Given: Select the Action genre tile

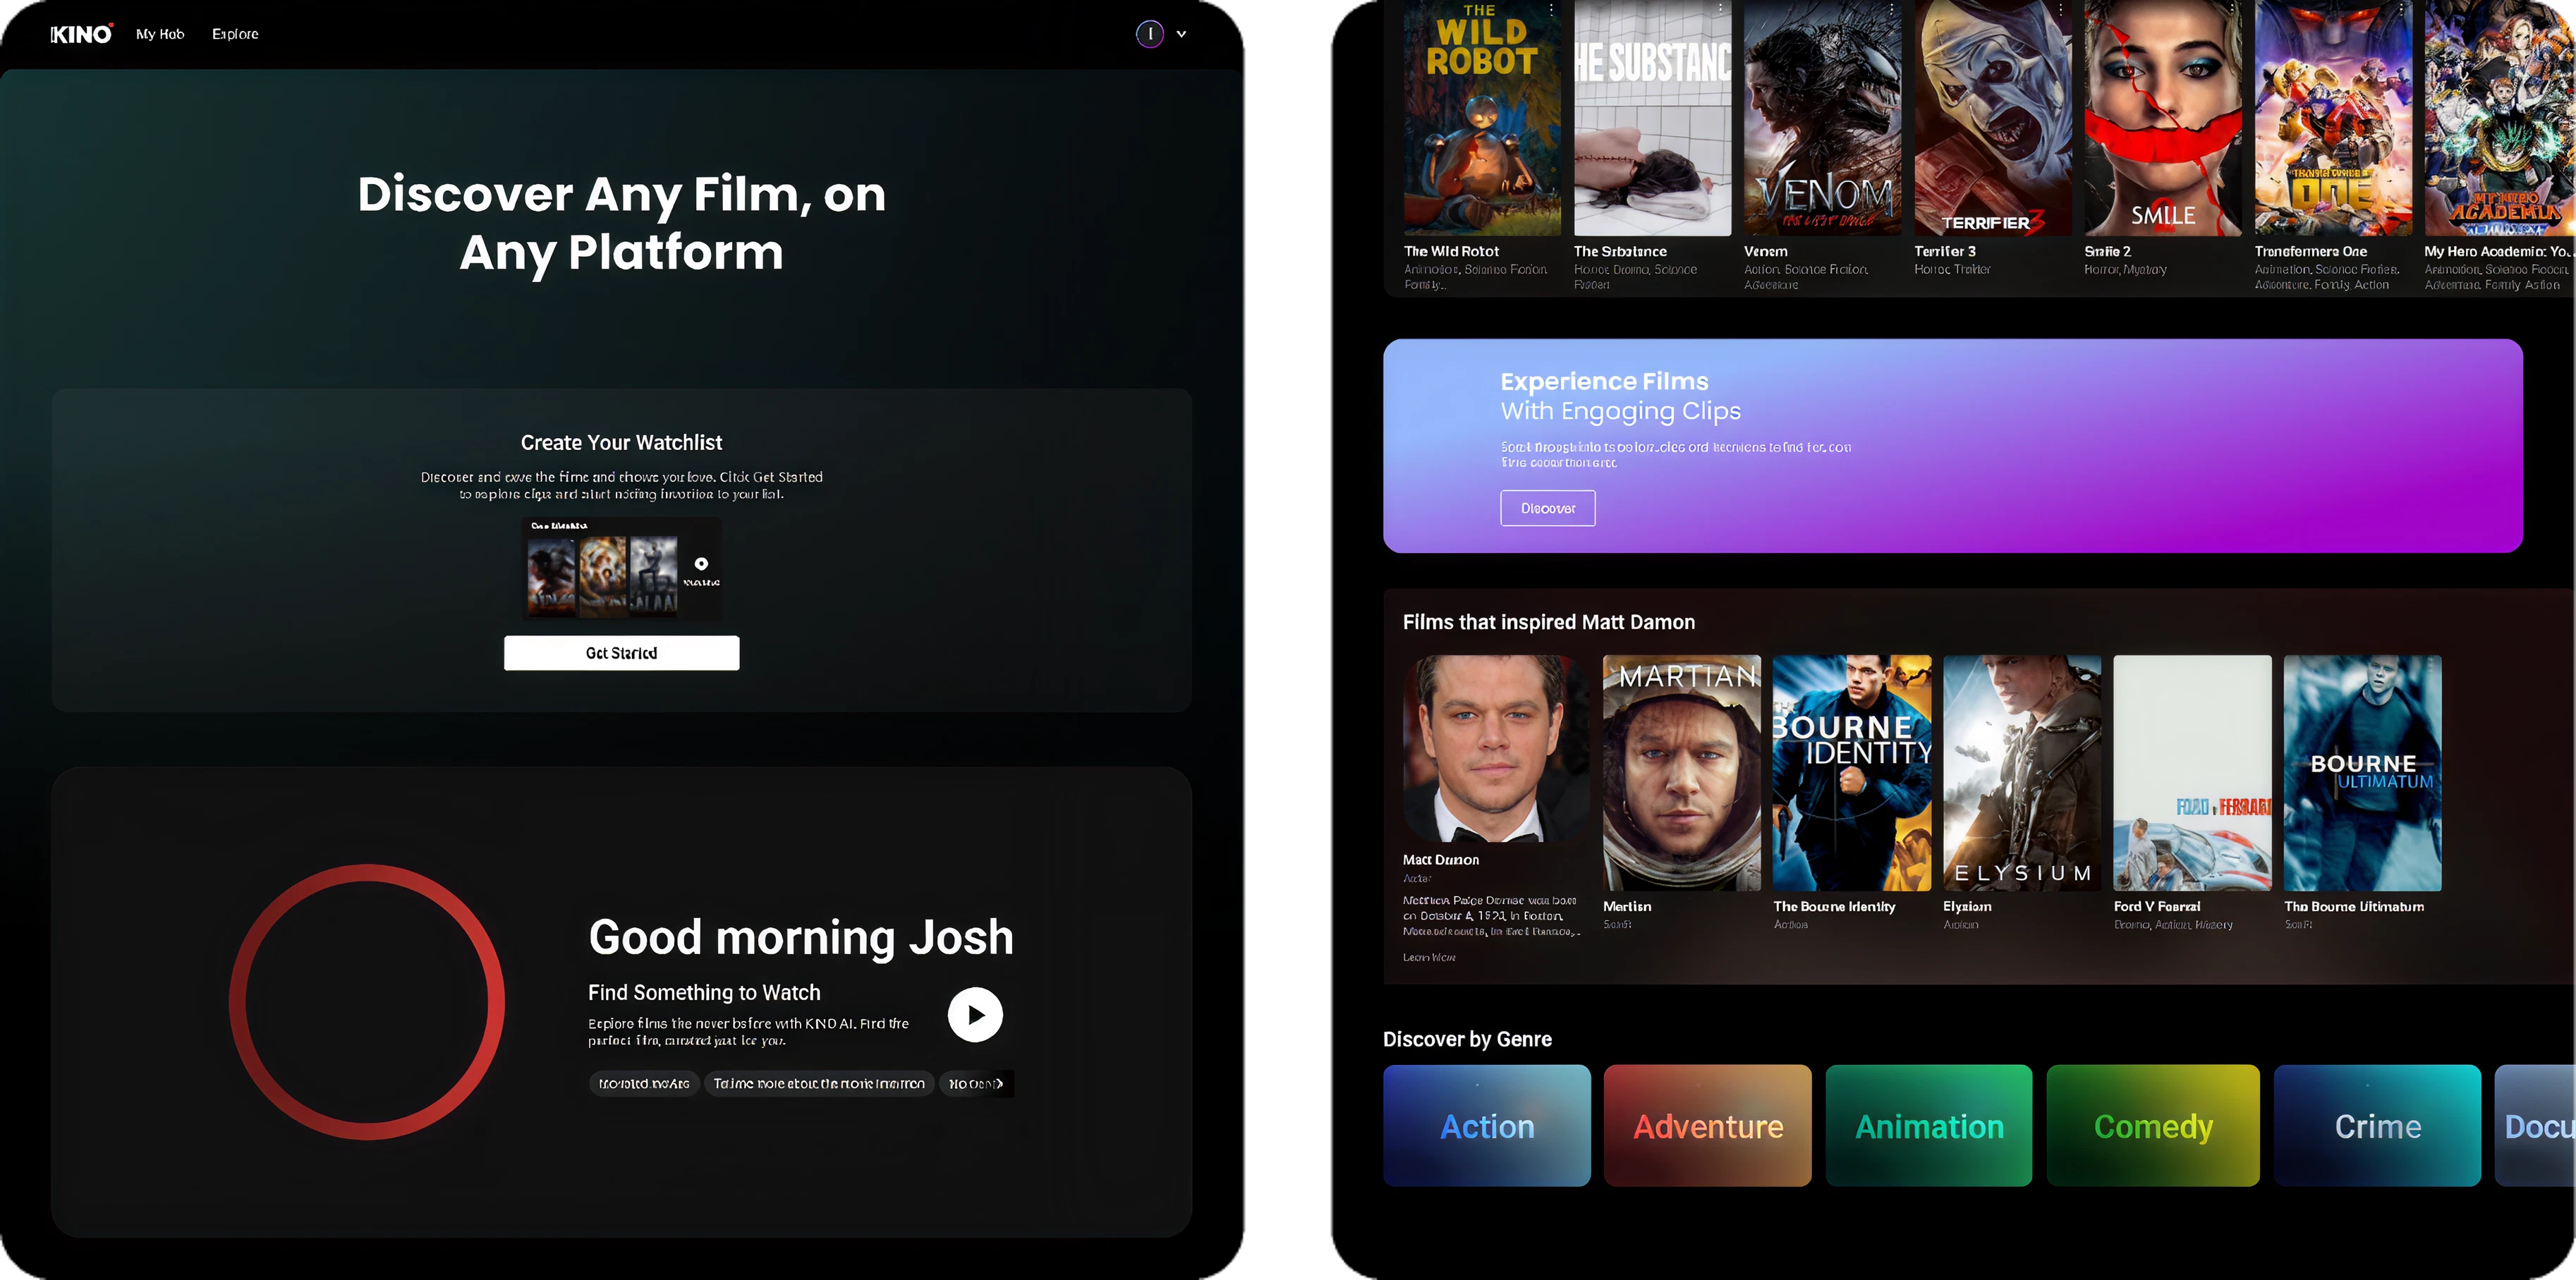Looking at the screenshot, I should 1486,1126.
